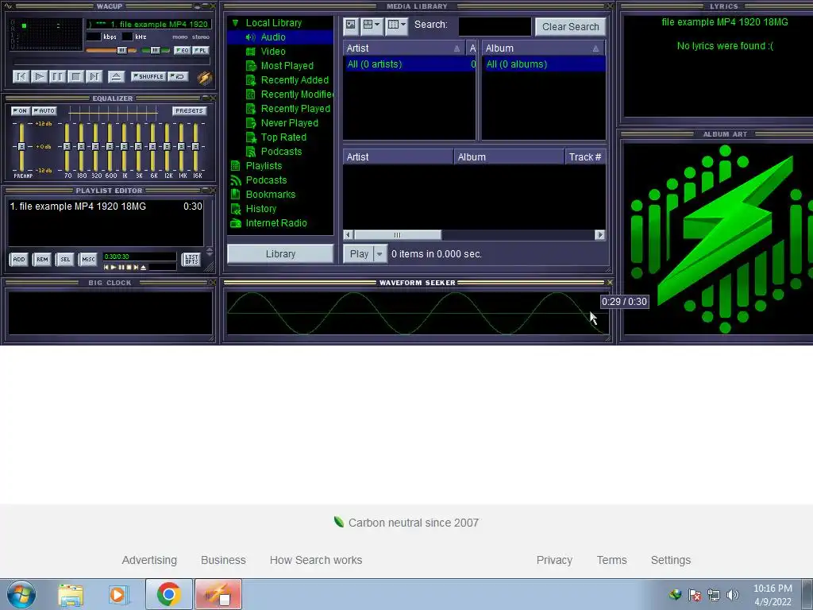Open the REM menu in Playlist Editor
813x610 pixels.
42,260
